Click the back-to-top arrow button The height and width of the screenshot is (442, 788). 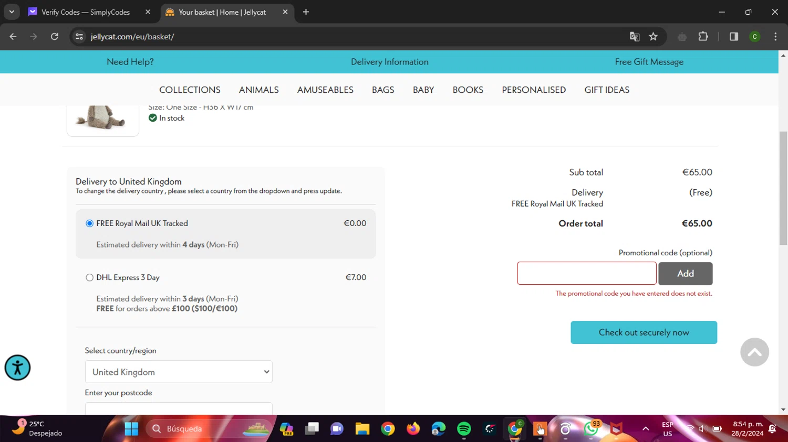coord(754,352)
